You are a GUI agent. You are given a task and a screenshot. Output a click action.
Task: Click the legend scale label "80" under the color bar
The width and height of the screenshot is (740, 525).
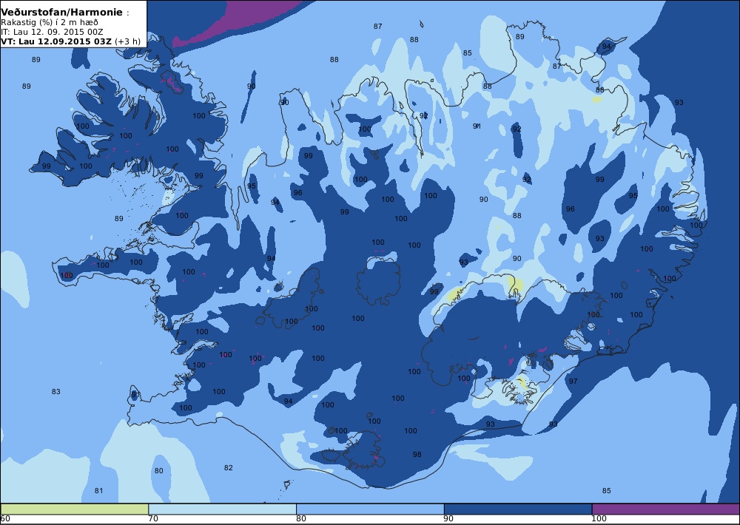pyautogui.click(x=301, y=519)
